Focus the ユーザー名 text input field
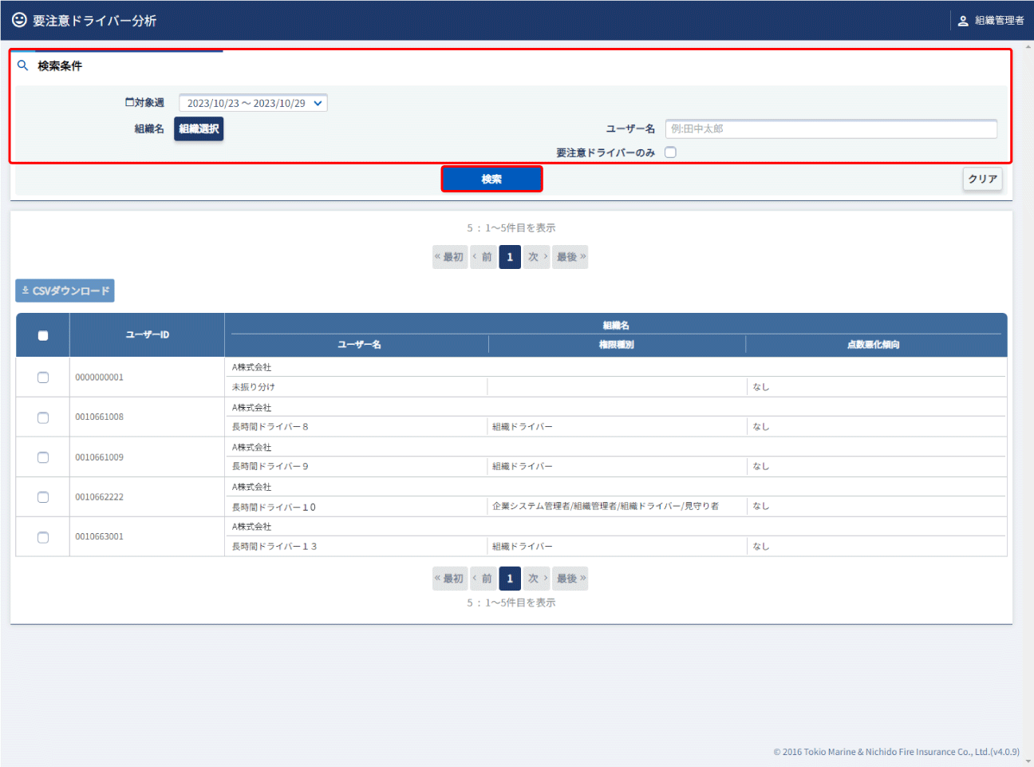This screenshot has width=1034, height=767. 831,128
